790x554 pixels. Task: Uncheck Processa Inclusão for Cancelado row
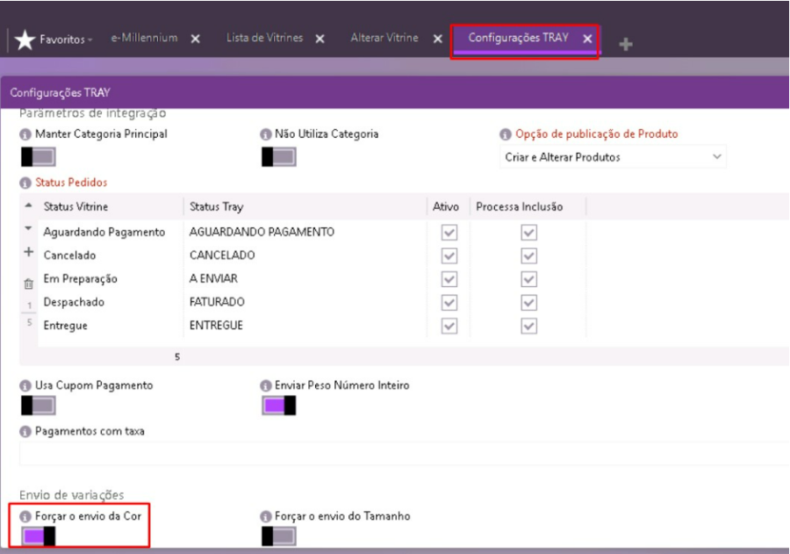point(529,255)
